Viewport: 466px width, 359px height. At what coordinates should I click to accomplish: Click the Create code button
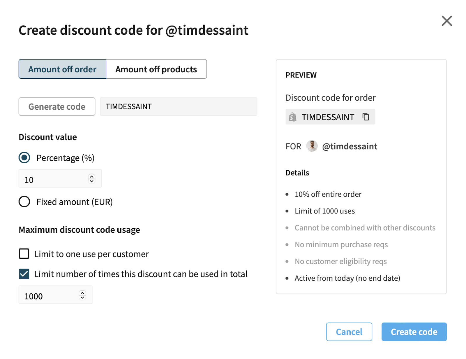(414, 332)
